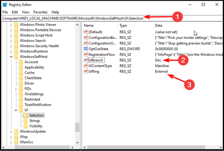Select the UIContentType value icon
Image resolution: width=224 pixels, height=151 pixels.
click(x=85, y=66)
